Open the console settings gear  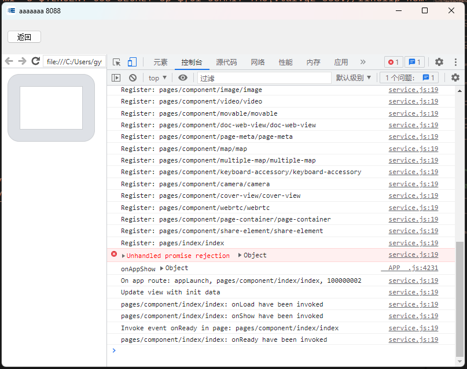click(x=455, y=78)
